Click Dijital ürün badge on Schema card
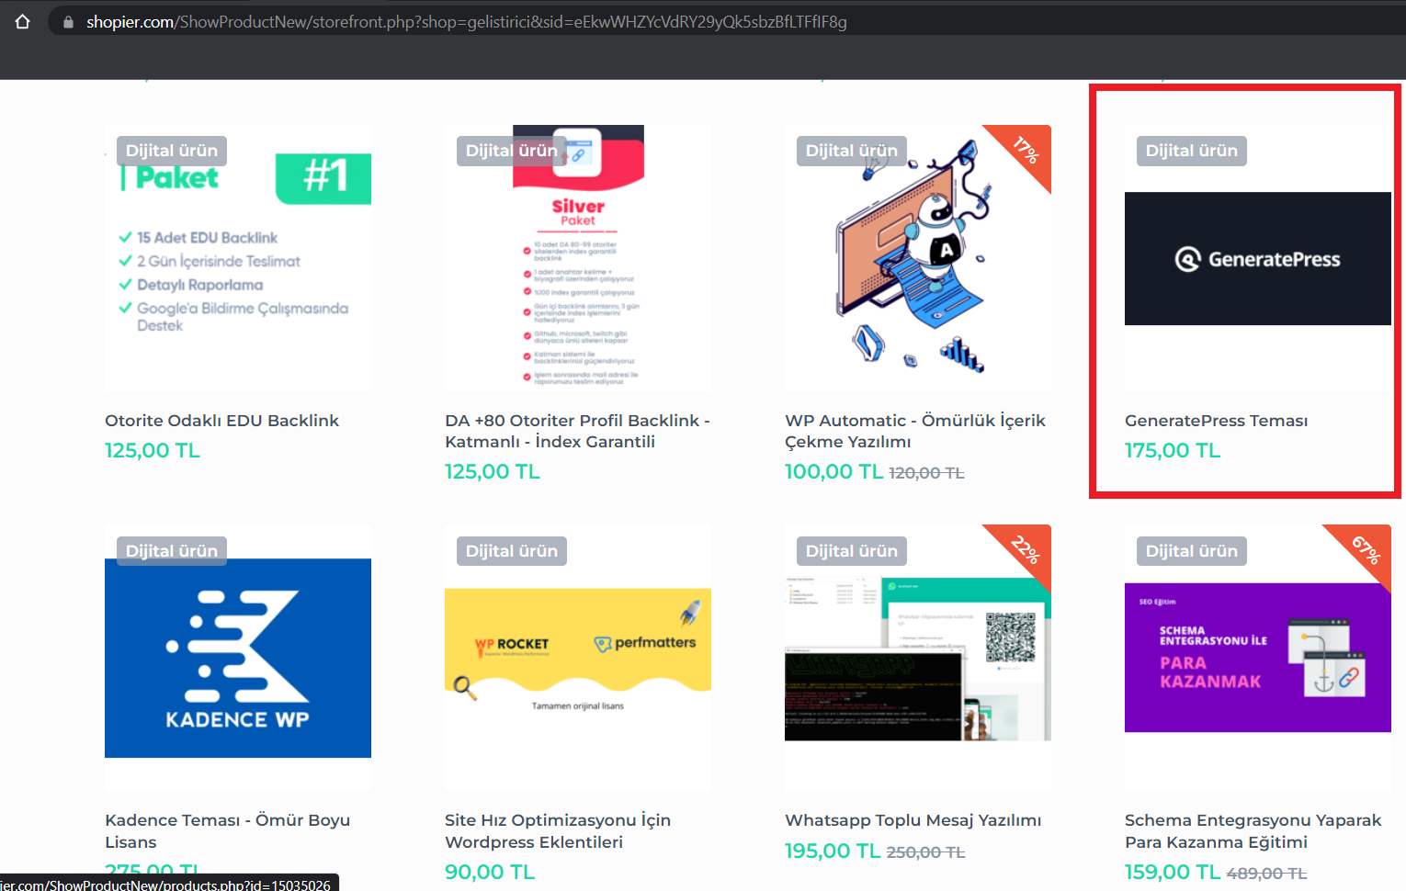This screenshot has height=891, width=1406. point(1192,551)
